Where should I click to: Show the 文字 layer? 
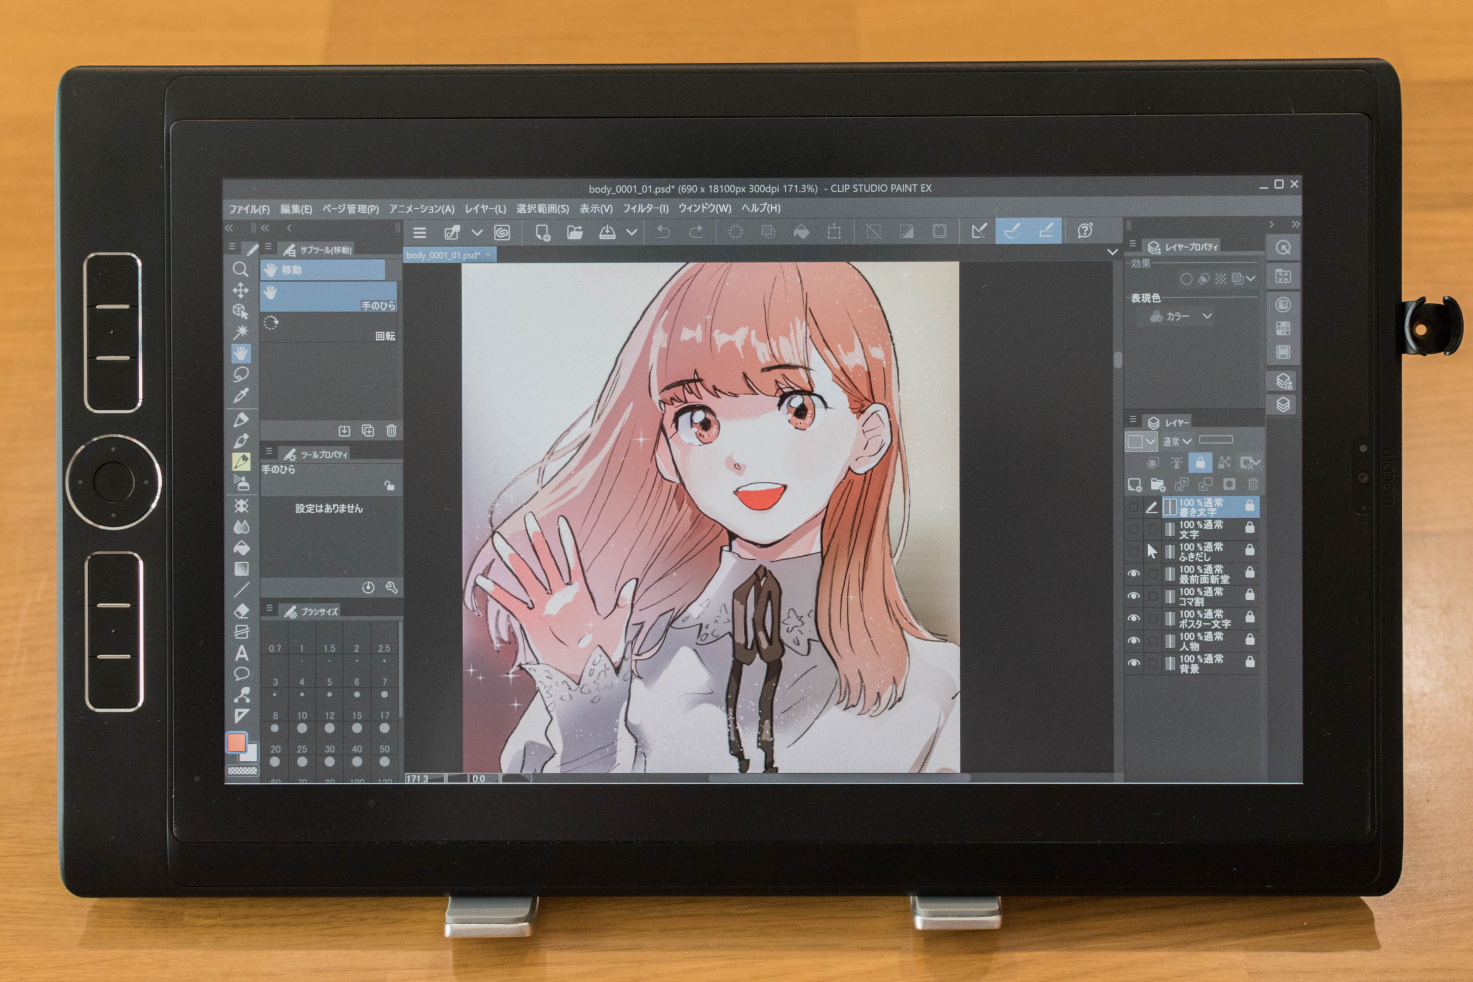point(1134,529)
